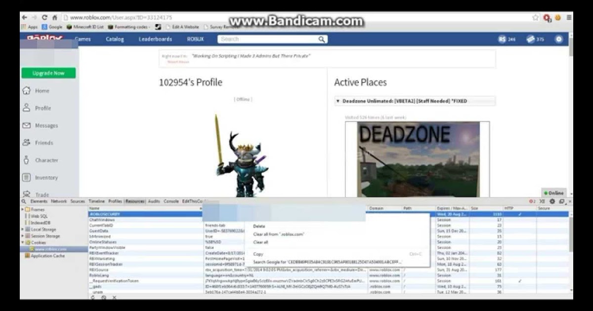Open DevTools settings gear icon
This screenshot has width=593, height=311.
coord(553,201)
